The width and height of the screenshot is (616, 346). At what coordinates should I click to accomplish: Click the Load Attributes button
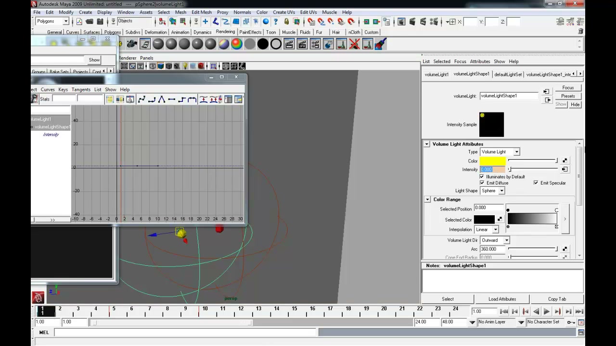pyautogui.click(x=502, y=299)
